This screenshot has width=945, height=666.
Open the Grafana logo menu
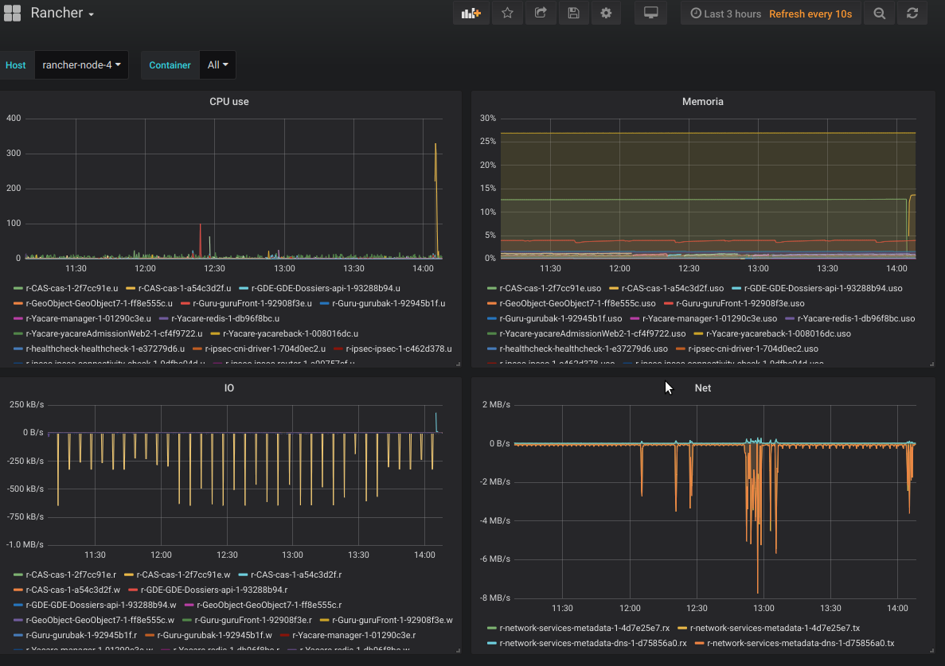pyautogui.click(x=12, y=14)
